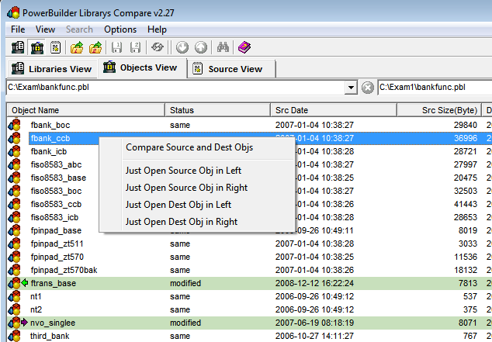
Task: Expand the source library path dropdown
Action: coord(351,88)
